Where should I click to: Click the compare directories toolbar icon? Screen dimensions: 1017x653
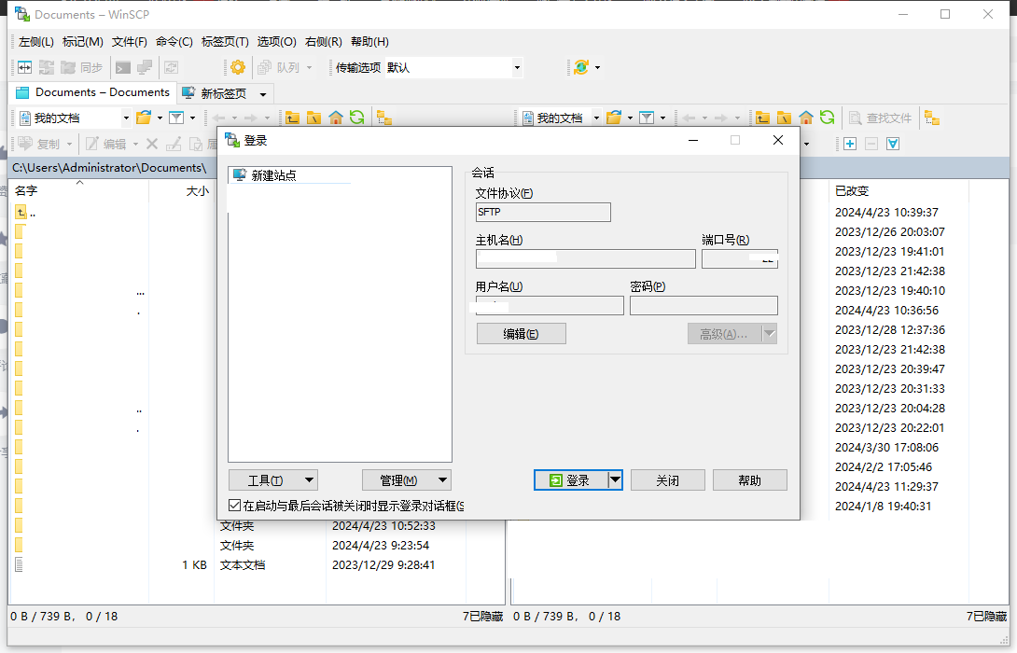[x=25, y=67]
